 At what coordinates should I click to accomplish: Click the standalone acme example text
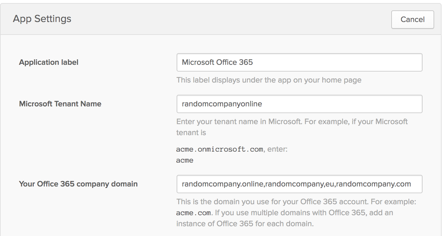(185, 160)
